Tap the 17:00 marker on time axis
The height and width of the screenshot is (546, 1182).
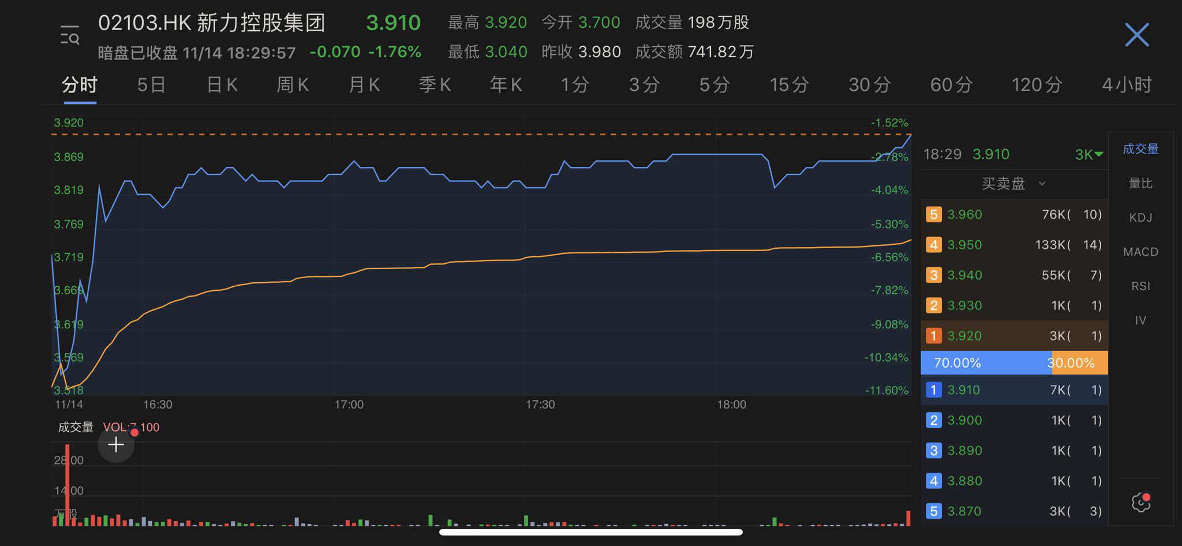(x=349, y=405)
